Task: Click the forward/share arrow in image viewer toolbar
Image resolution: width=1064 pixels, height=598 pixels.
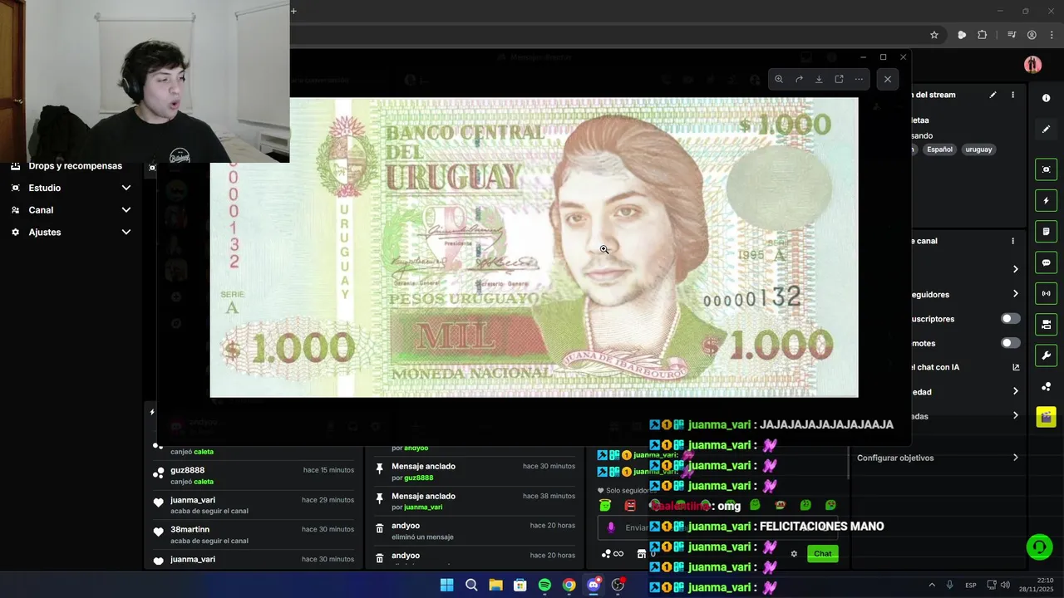Action: pos(799,79)
